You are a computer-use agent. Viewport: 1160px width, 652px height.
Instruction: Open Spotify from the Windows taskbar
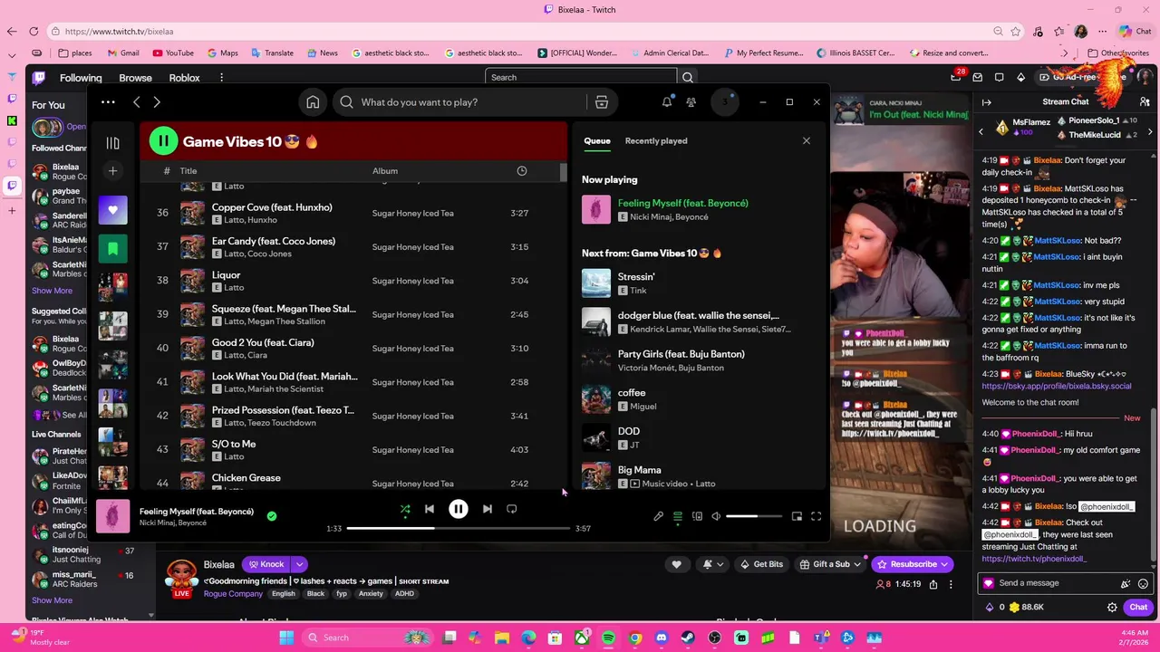(609, 638)
